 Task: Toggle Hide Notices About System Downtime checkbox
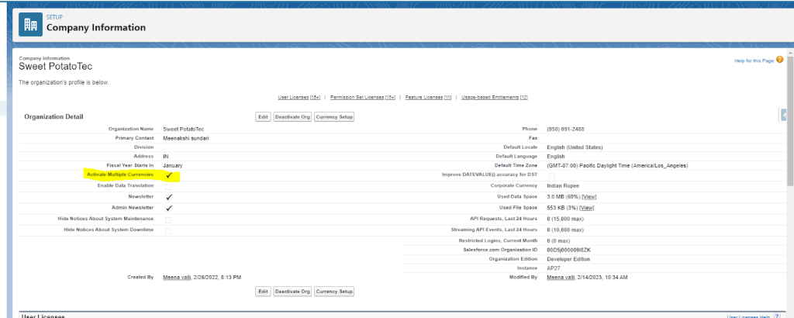coord(168,231)
